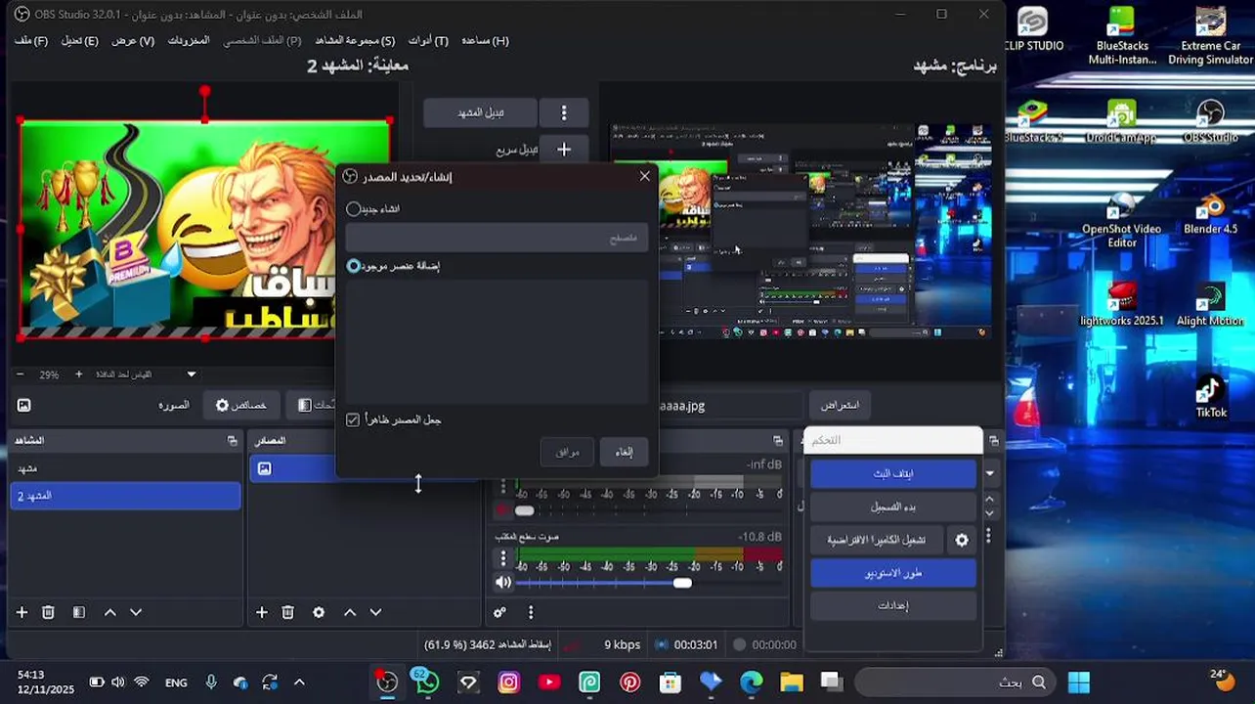This screenshot has width=1255, height=704.
Task: Click the Browse button next to aaaa.jpg
Action: click(x=840, y=405)
